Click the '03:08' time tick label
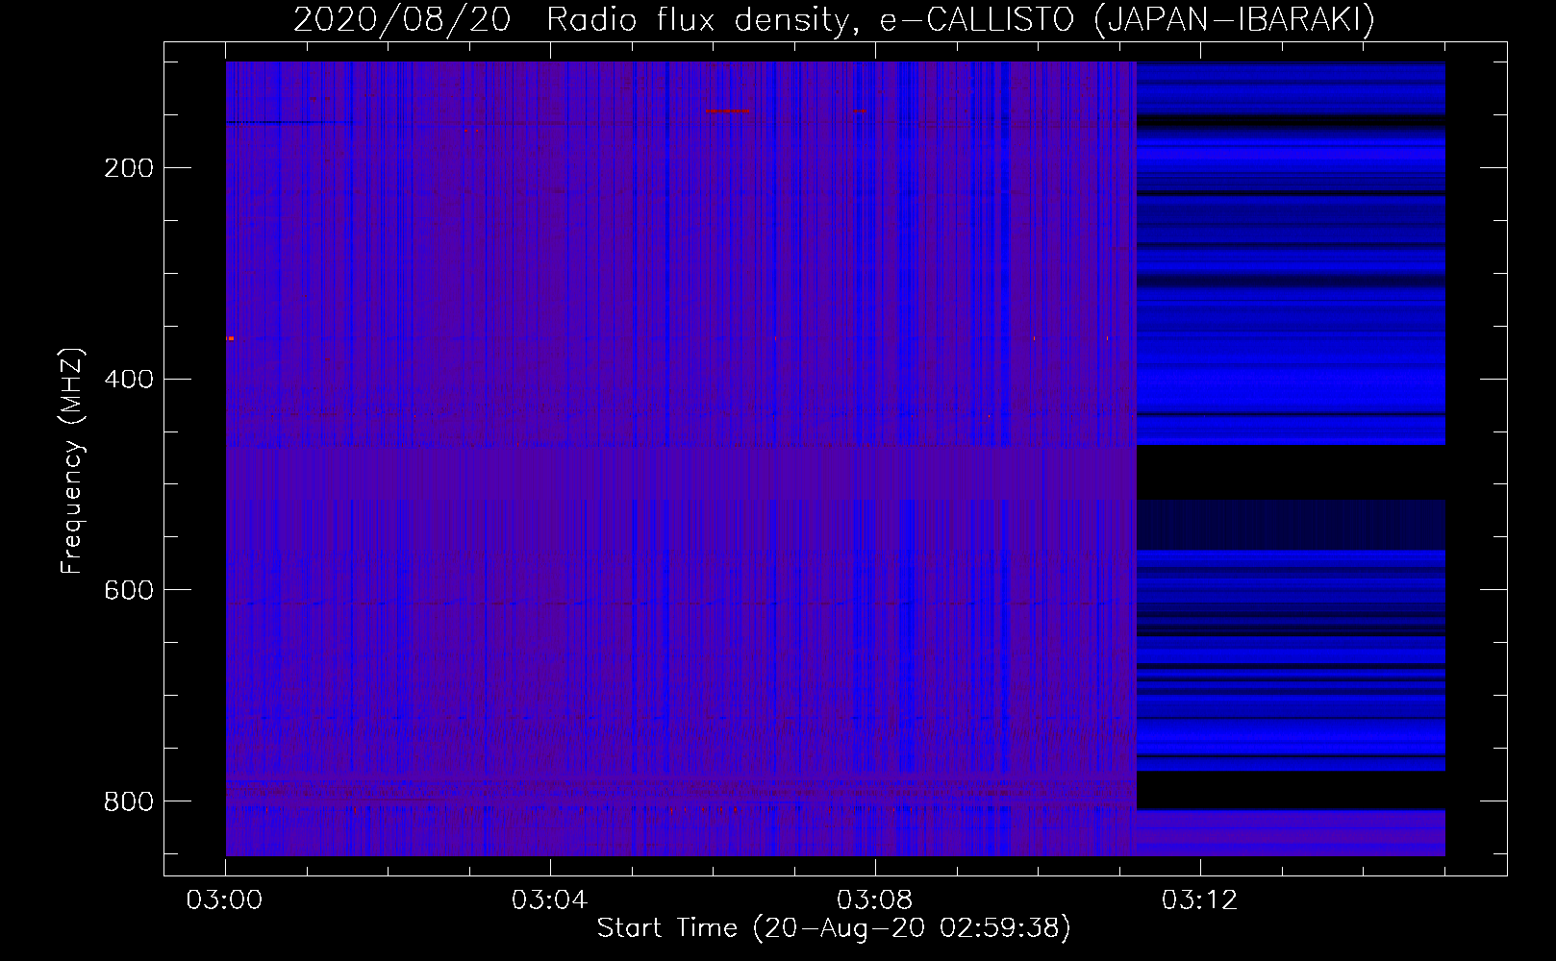This screenshot has height=961, width=1556. (875, 900)
